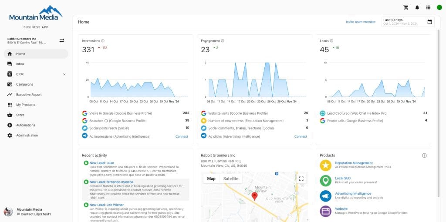The image size is (446, 222).
Task: Open the Inbox sidebar item
Action: pyautogui.click(x=20, y=64)
